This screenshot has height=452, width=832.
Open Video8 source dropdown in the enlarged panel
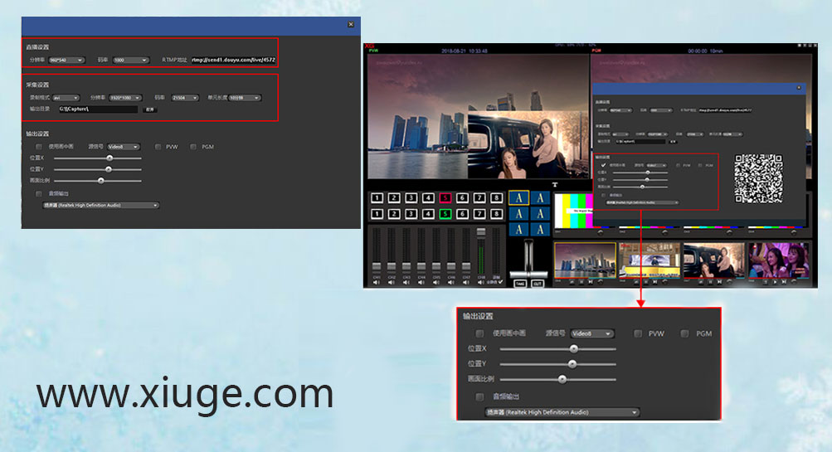(591, 333)
